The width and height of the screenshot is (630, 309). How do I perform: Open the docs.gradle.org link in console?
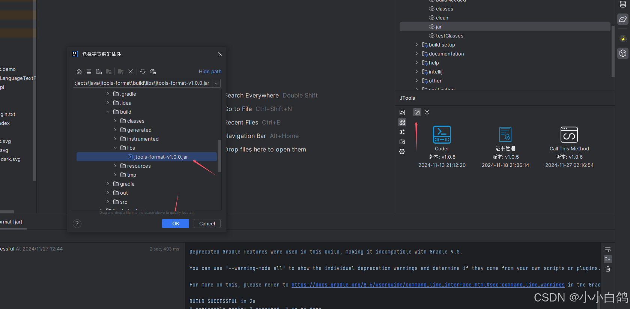[x=428, y=285]
